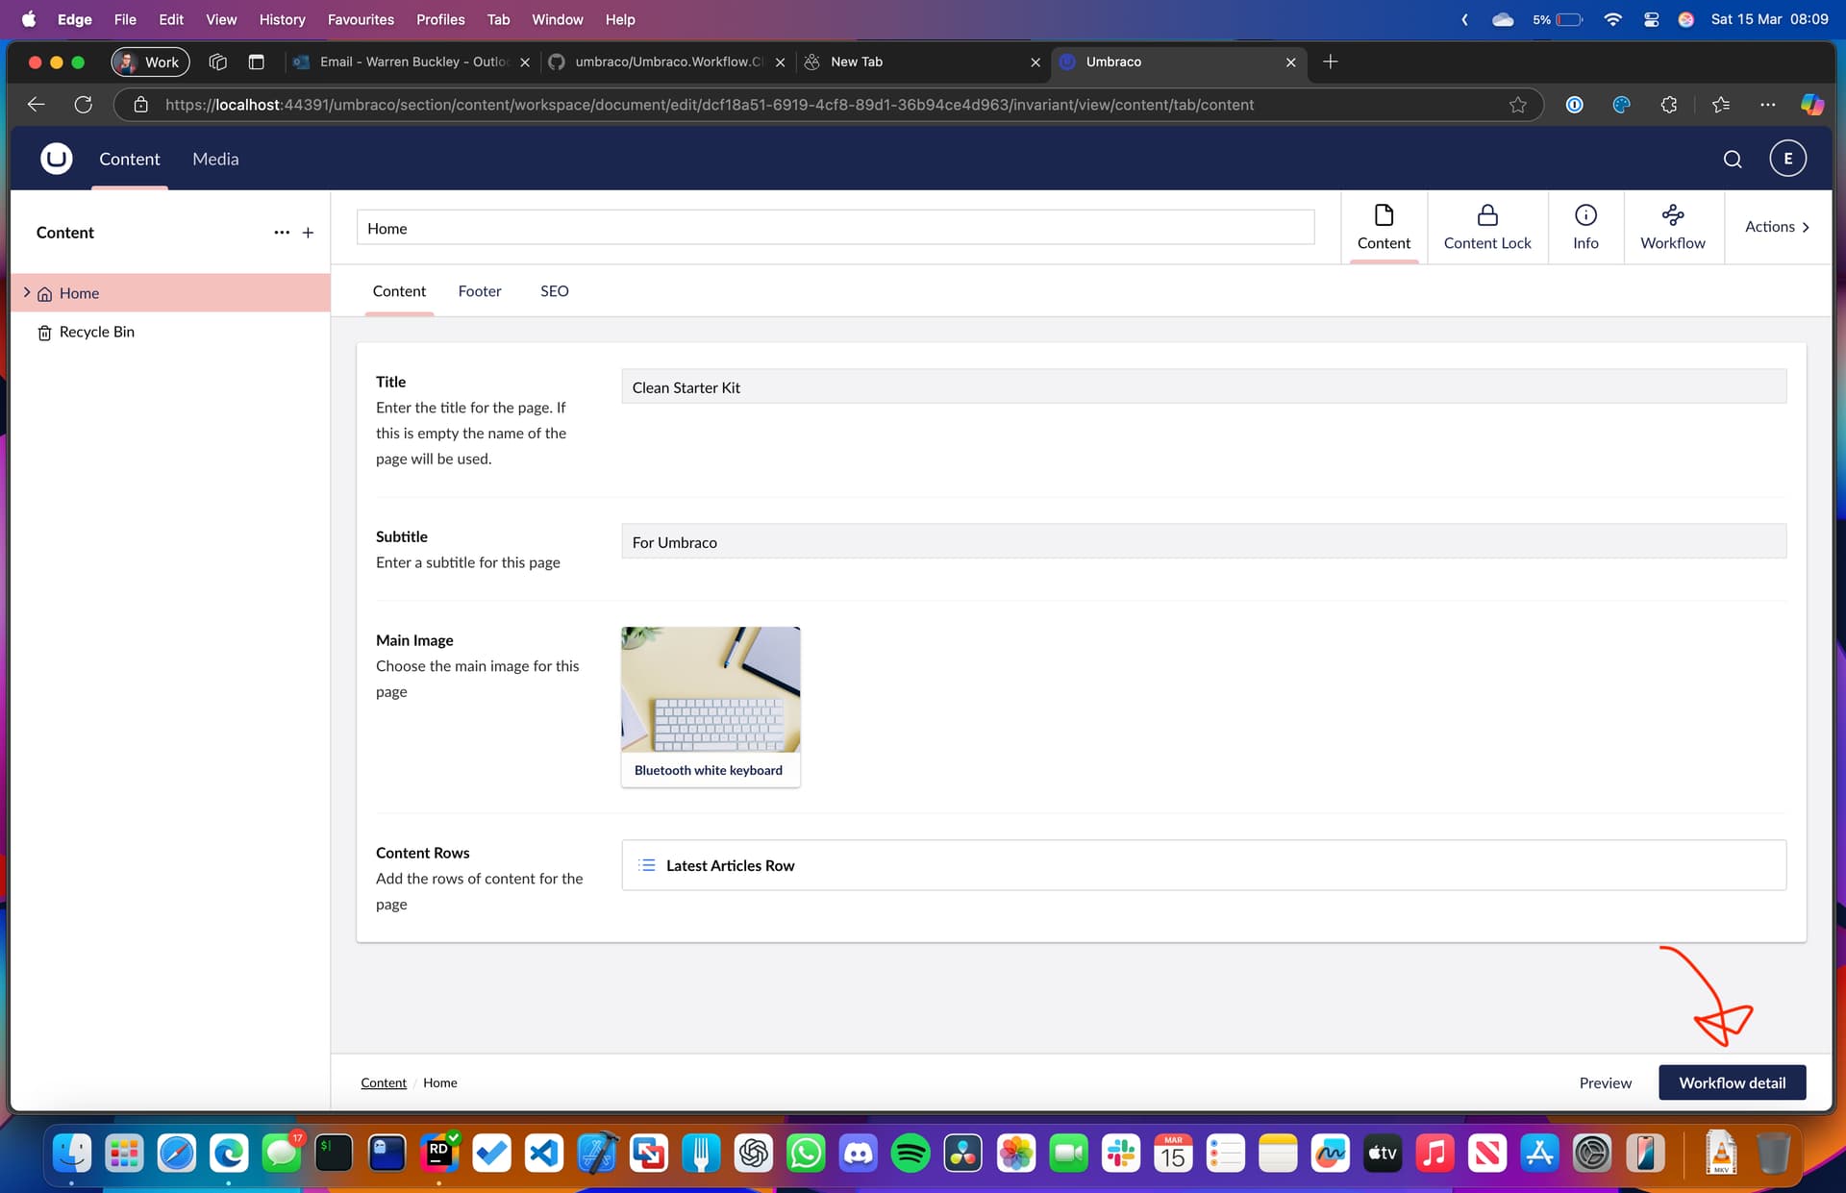1846x1193 pixels.
Task: Open the Info workspace view
Action: (1585, 228)
